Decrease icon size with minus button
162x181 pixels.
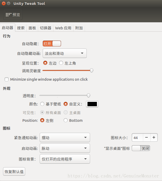pyautogui.click(x=146, y=138)
